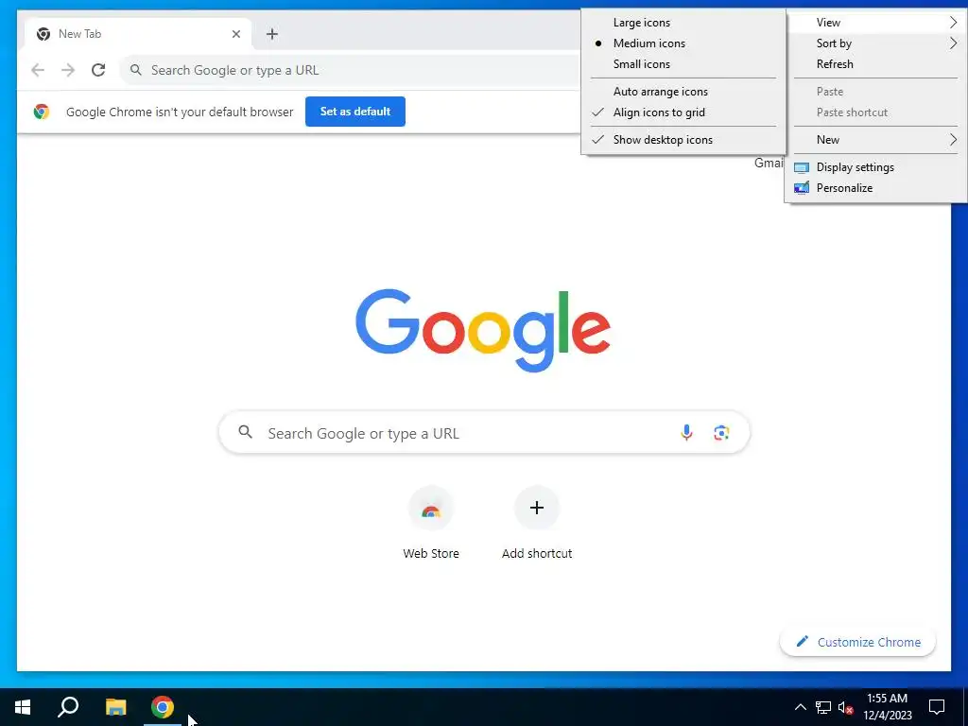Choose Refresh in the context menu

tap(875, 64)
